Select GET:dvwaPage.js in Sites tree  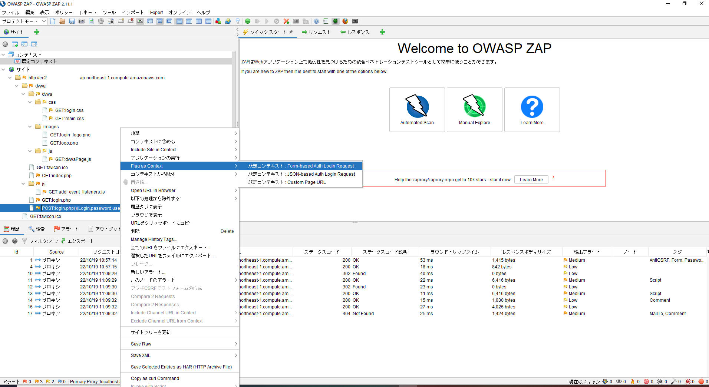73,159
